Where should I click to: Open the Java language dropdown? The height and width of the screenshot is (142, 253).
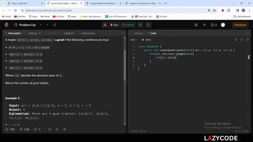click(134, 39)
